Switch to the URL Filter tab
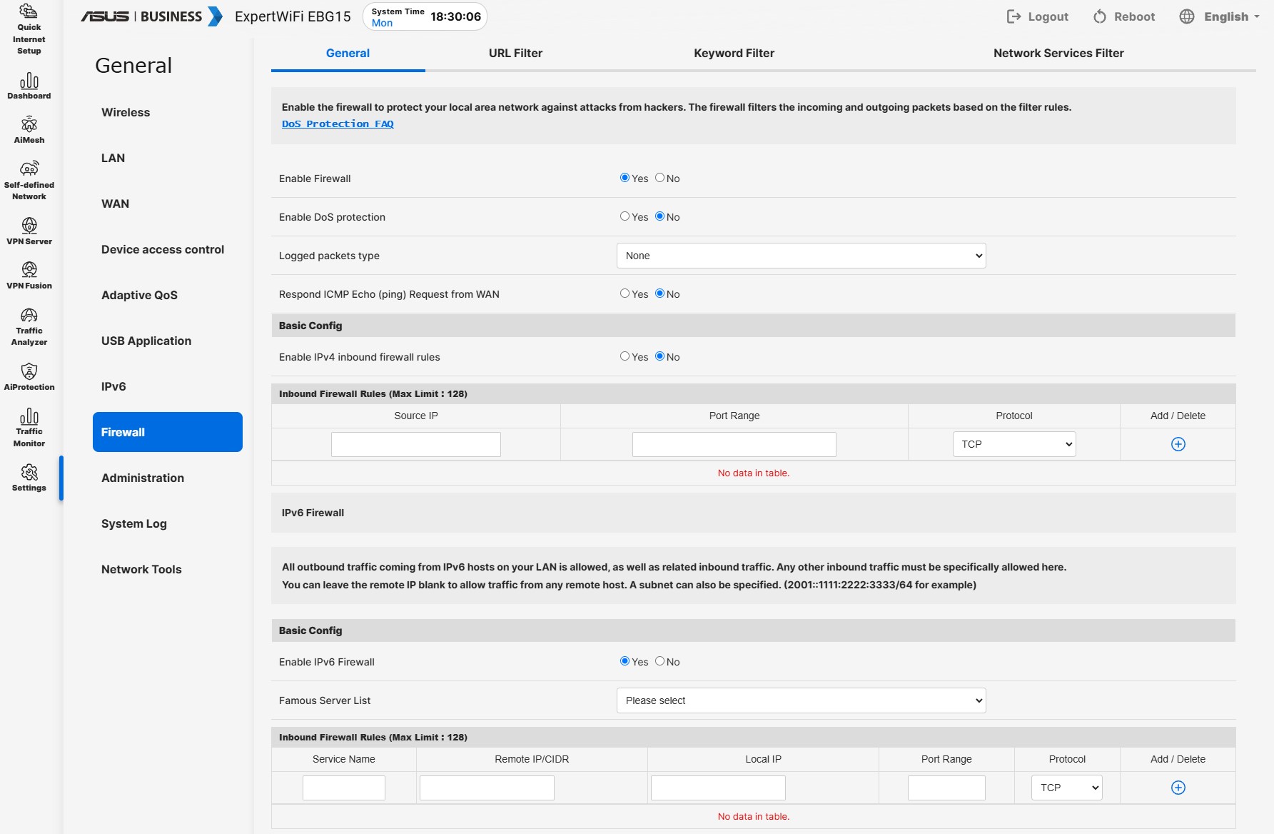 pyautogui.click(x=515, y=53)
